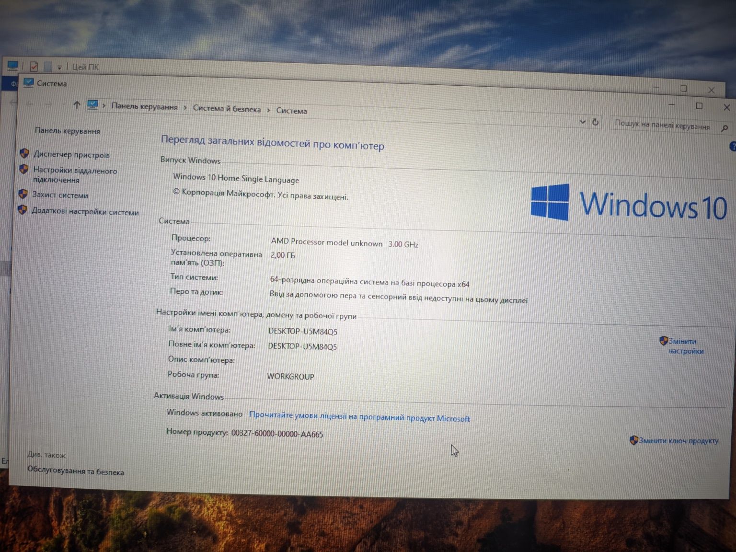Go back with the back arrow
The image size is (736, 552).
(30, 103)
